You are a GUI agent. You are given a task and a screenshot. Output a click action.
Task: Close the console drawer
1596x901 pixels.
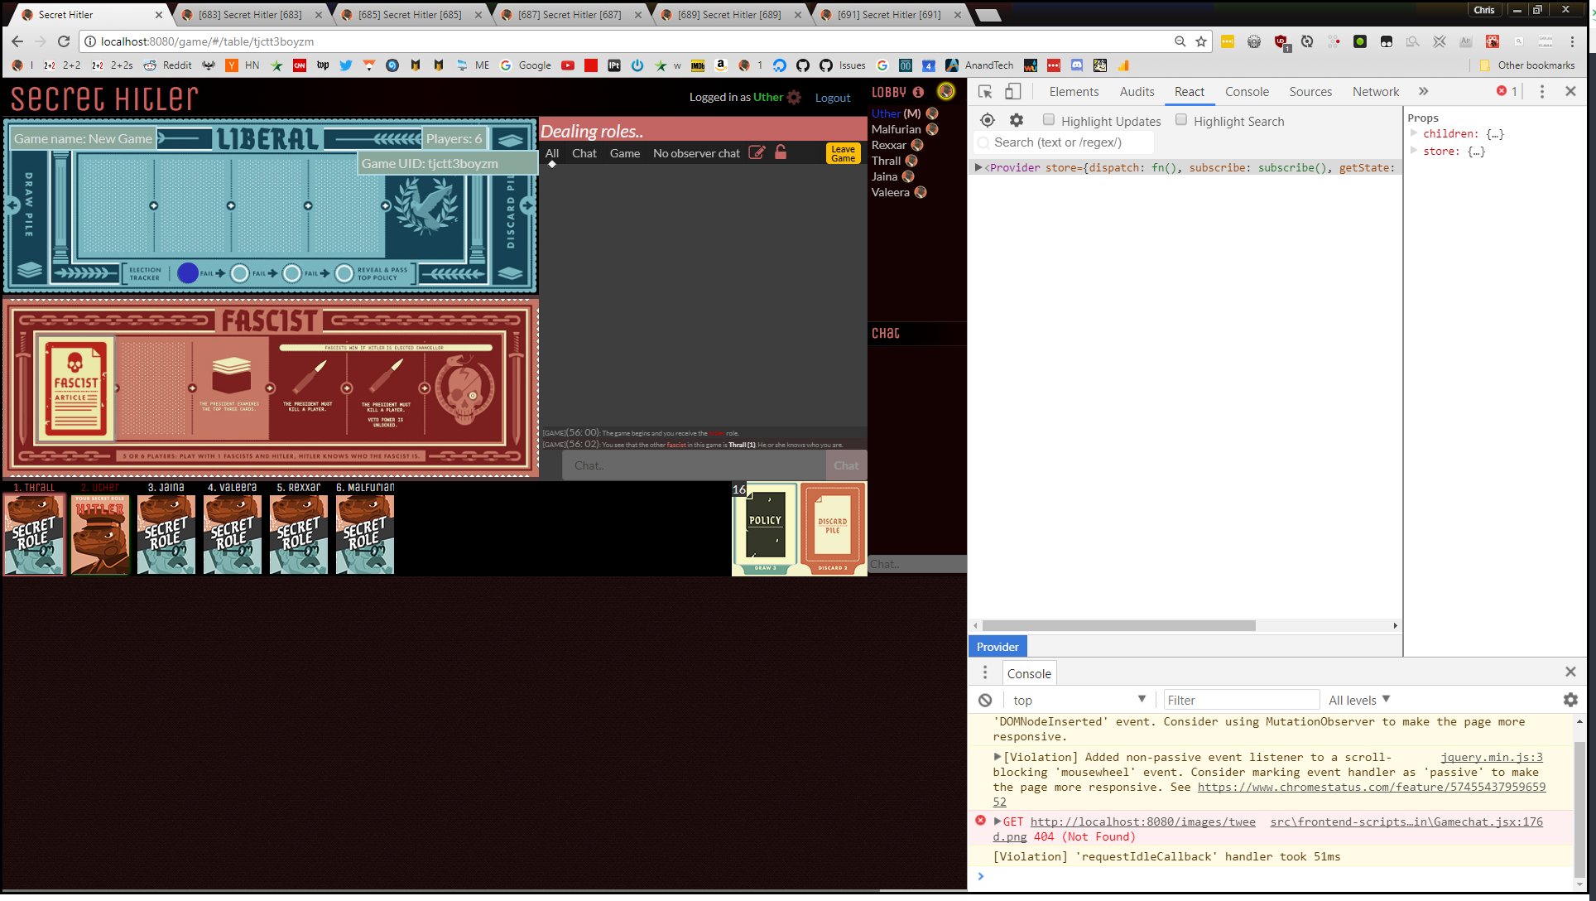click(1570, 672)
